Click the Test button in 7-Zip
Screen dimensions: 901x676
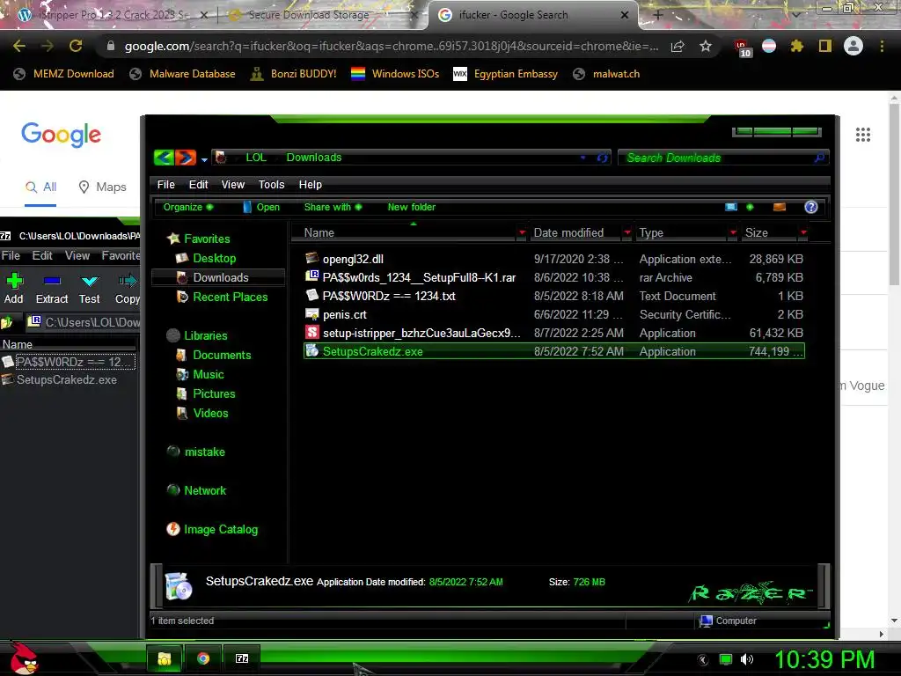coord(90,289)
